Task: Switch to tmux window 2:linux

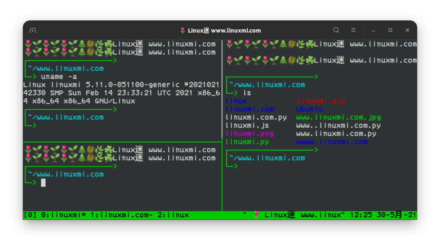Action: (173, 215)
